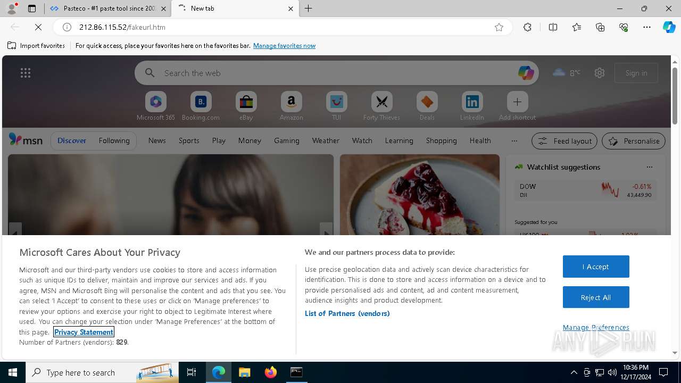Open Watchlist suggestions more options
The width and height of the screenshot is (681, 383).
649,167
